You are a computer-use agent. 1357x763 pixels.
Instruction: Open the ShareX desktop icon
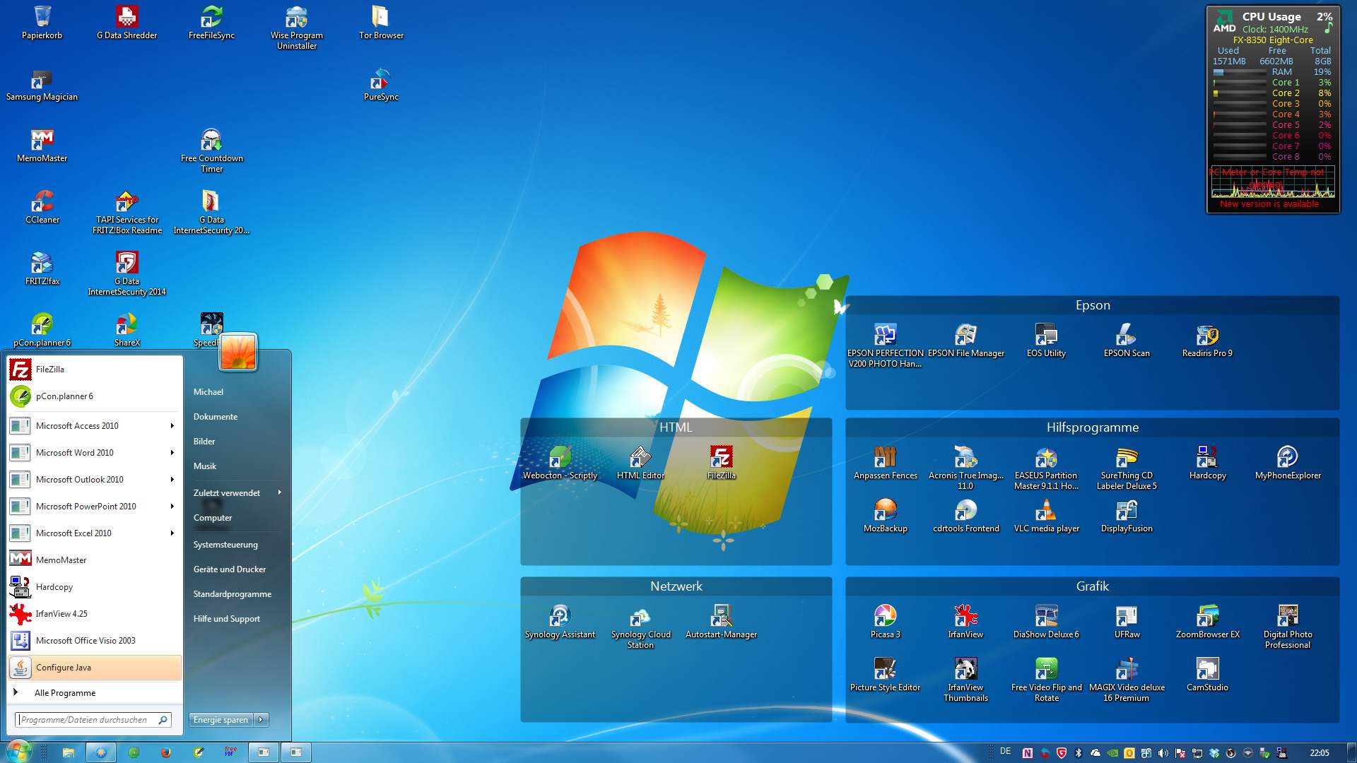point(127,330)
